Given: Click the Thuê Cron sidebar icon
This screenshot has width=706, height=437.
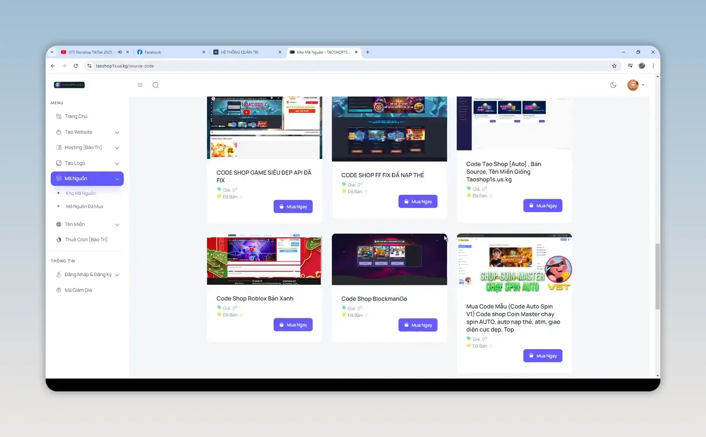Looking at the screenshot, I should click(59, 240).
